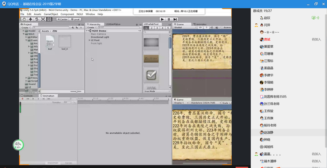Select the Rect Transform tool
This screenshot has height=168, width=327.
[48, 19]
